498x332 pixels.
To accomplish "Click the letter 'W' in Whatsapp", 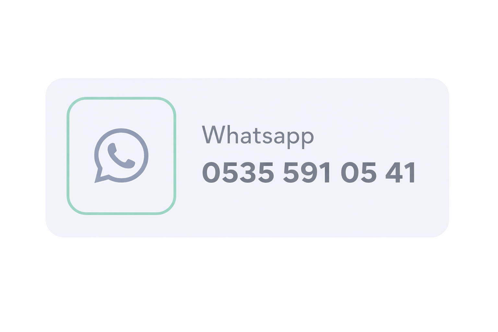I will coord(213,134).
